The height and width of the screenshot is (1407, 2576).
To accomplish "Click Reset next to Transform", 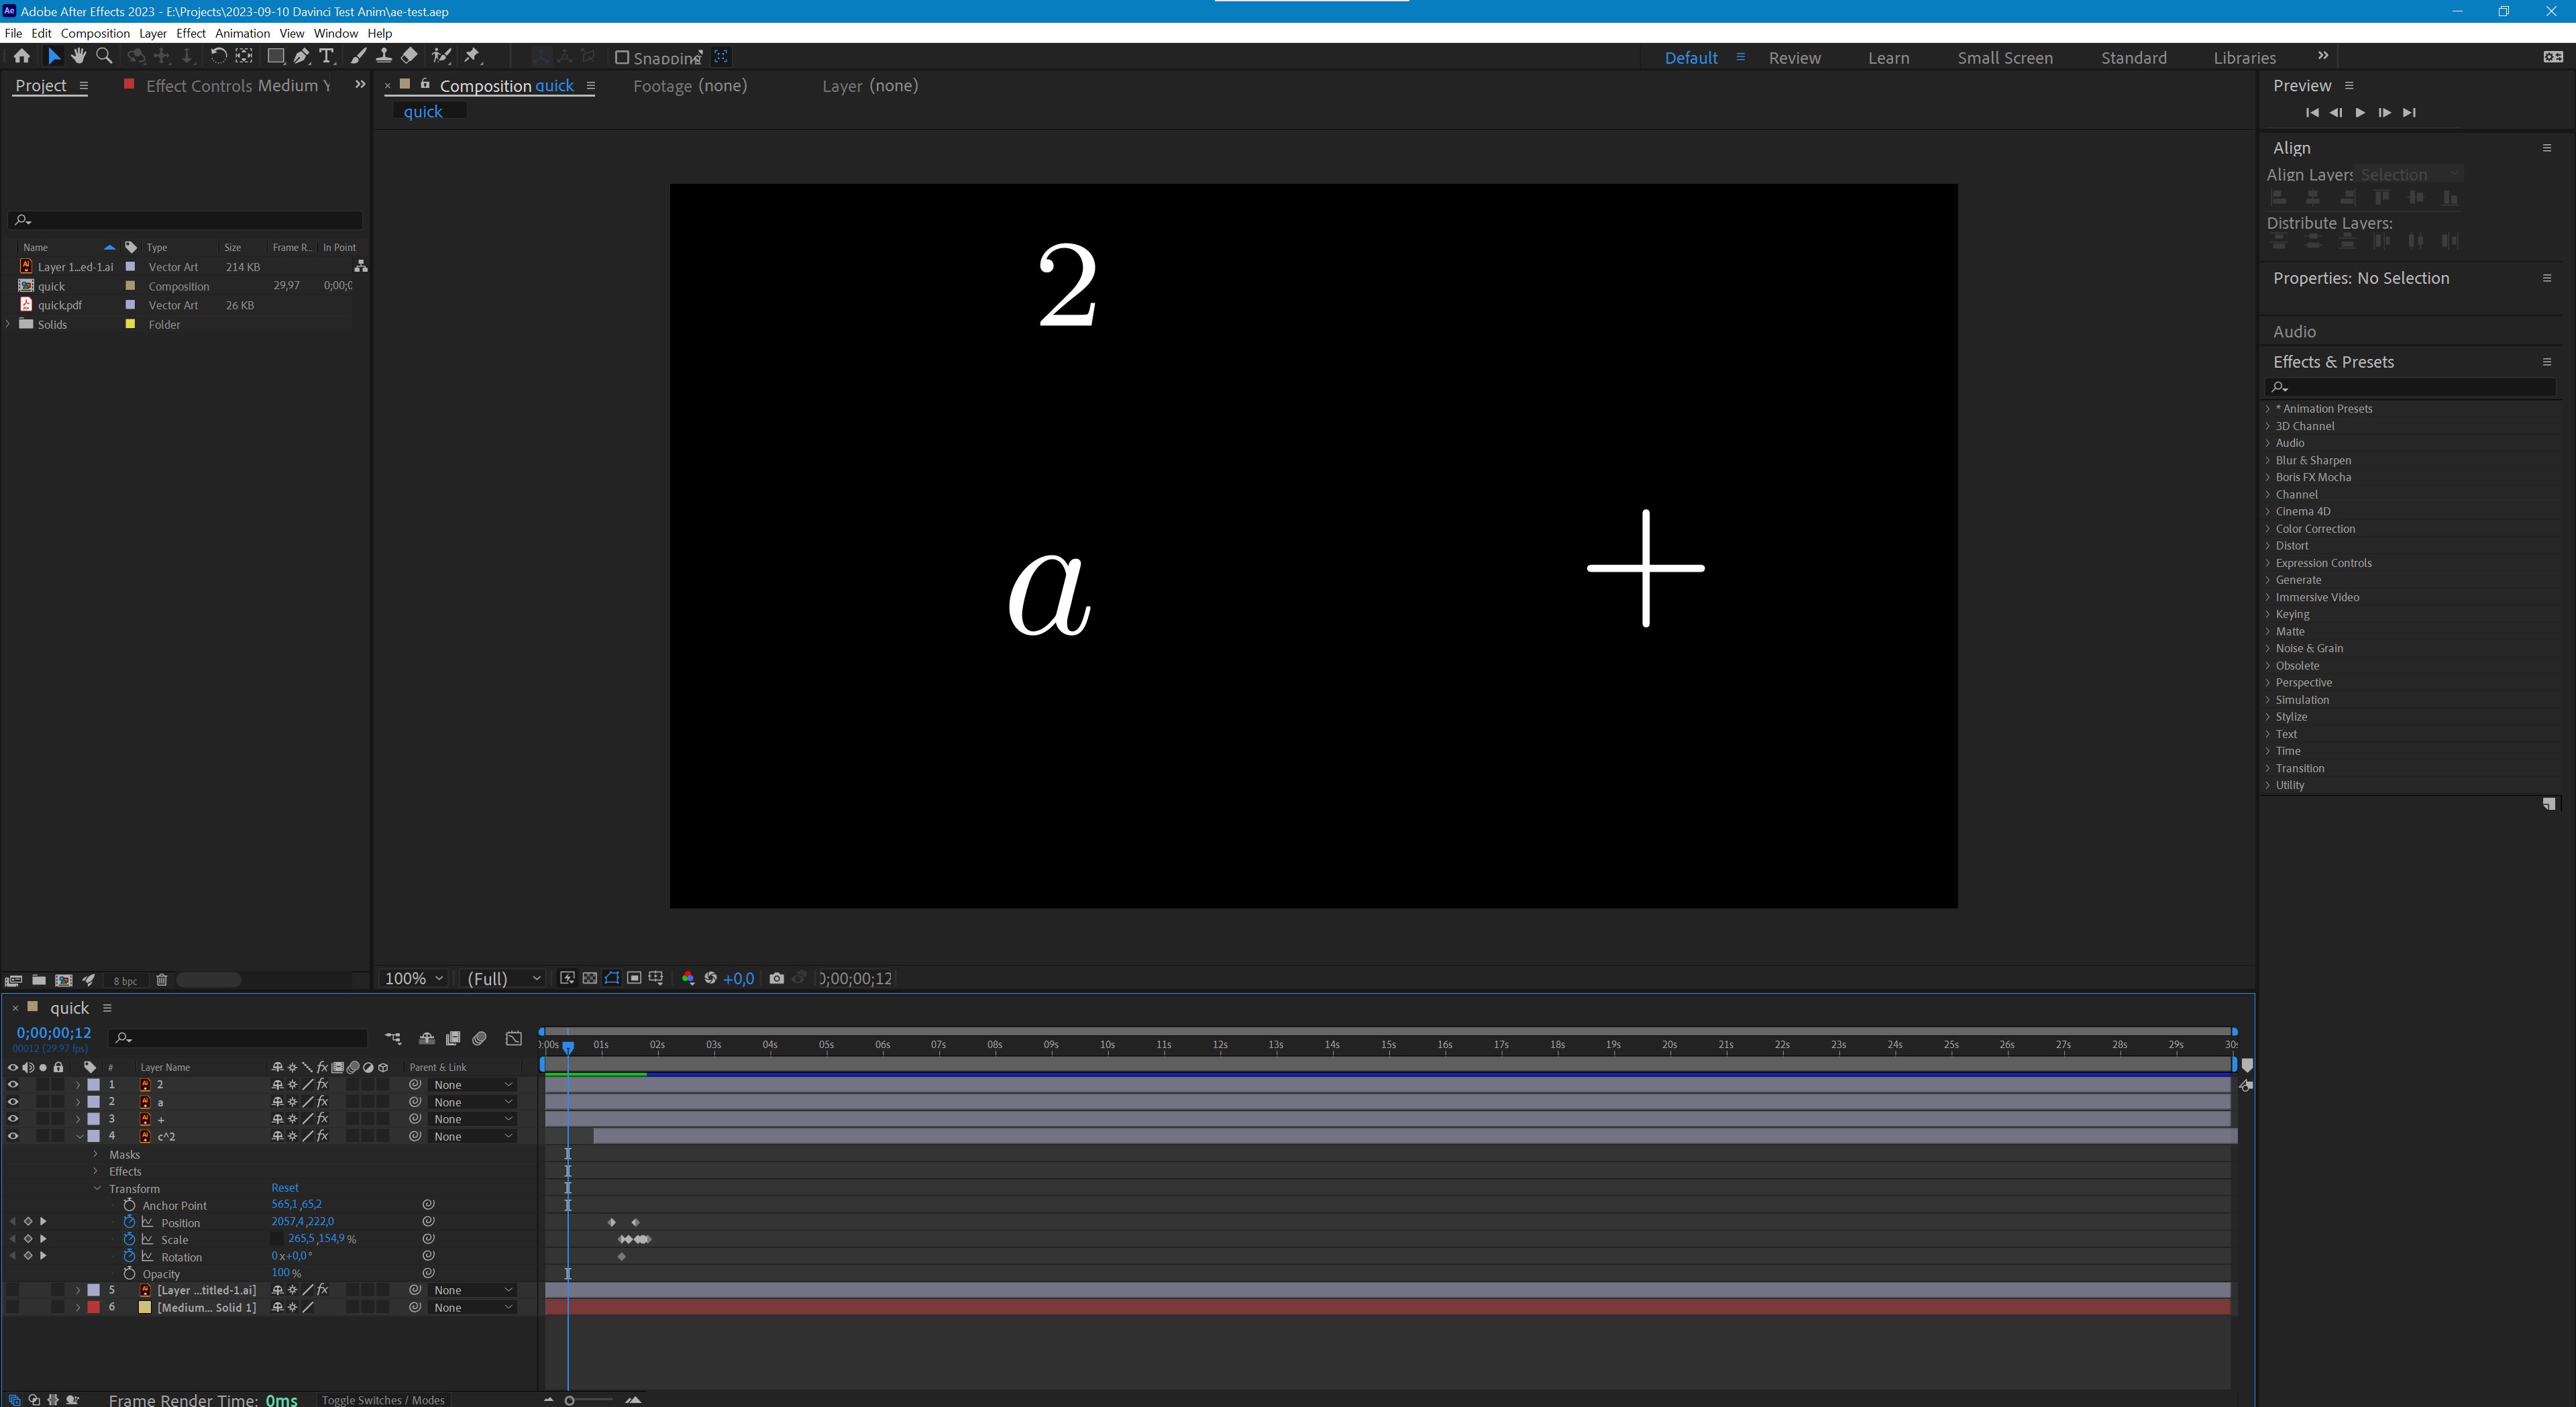I will [284, 1188].
